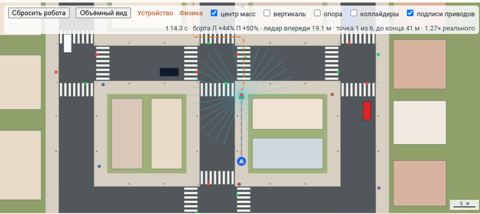Enable the вертикаль checkbox
The image size is (480, 214).
click(x=267, y=13)
